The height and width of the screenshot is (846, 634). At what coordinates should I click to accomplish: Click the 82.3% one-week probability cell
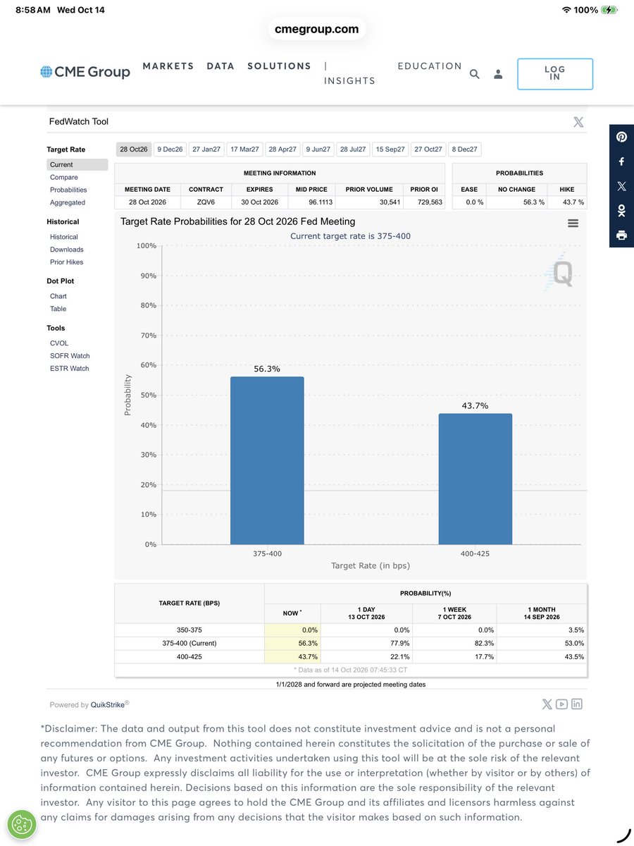click(454, 644)
